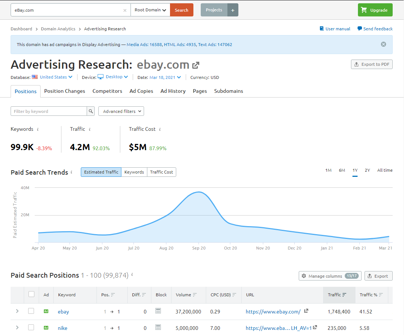Toggle the select-all checkbox in table header

click(31, 294)
